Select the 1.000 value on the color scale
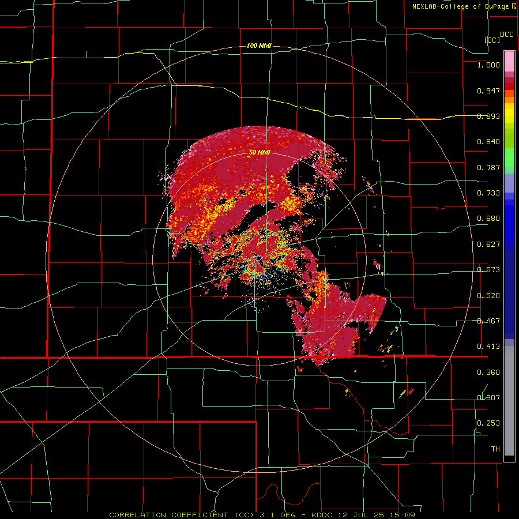 pos(488,65)
